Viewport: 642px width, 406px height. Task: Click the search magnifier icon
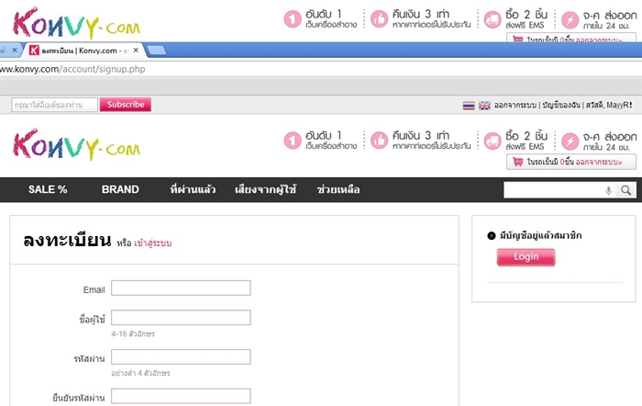[x=625, y=190]
